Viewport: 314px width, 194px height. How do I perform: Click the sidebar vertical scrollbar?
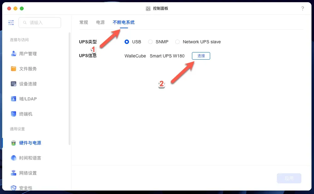70,89
